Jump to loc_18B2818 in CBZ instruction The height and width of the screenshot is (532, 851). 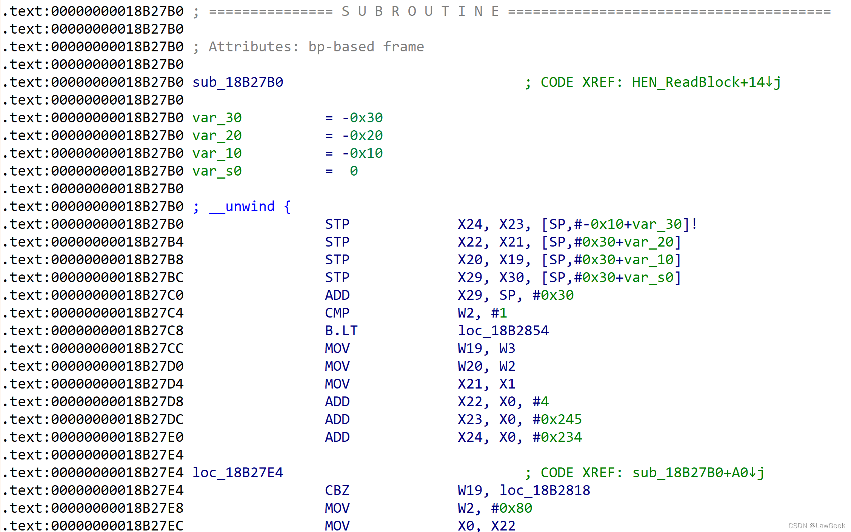pos(545,490)
